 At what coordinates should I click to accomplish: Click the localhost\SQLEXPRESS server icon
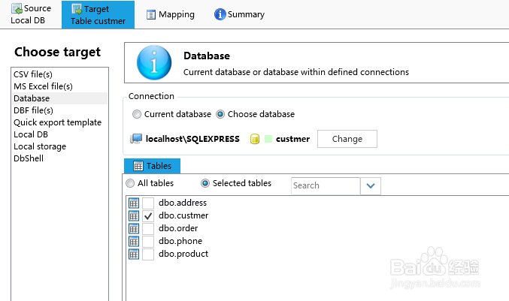136,139
